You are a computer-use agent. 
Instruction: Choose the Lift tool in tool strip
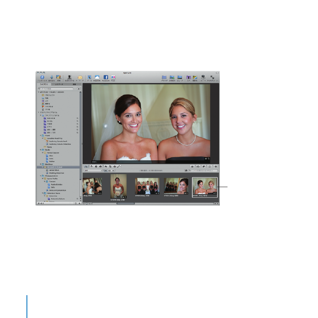[96, 166]
